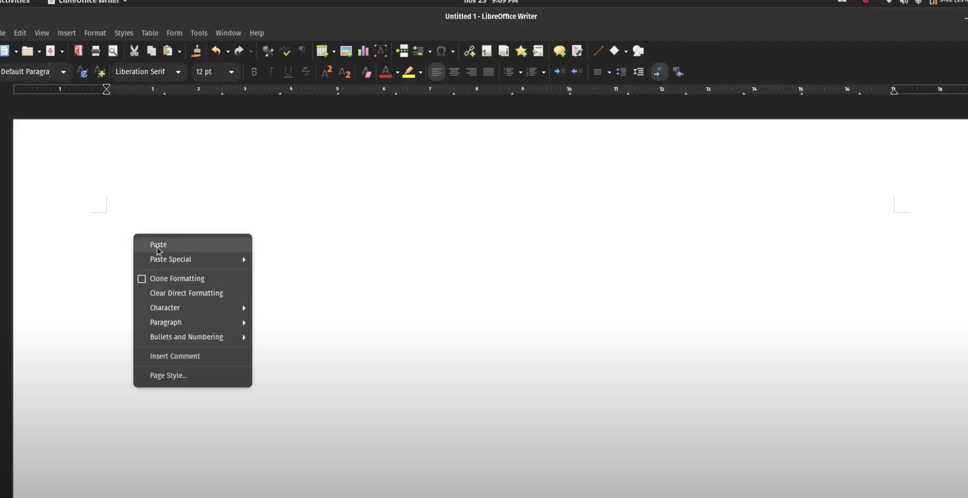Select Paste from the context menu
This screenshot has width=968, height=498.
click(158, 244)
